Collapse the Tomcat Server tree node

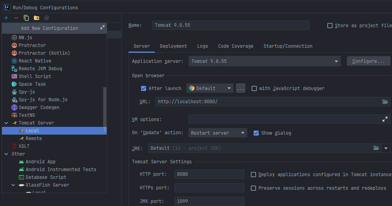(7, 123)
